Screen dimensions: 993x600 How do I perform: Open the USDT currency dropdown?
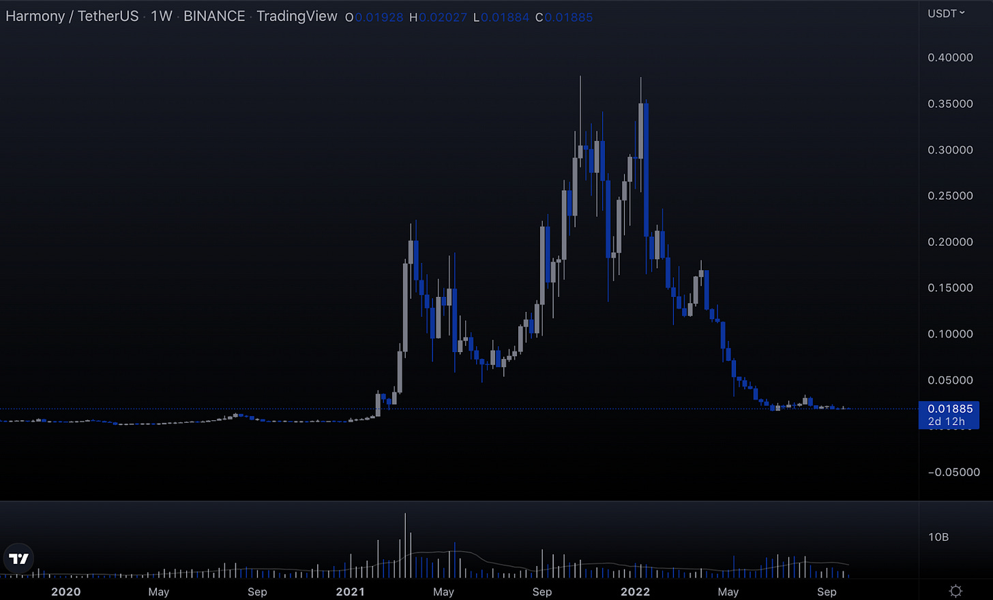(x=946, y=14)
